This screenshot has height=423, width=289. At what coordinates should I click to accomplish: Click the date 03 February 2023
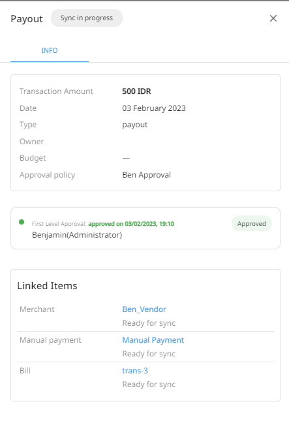[154, 108]
